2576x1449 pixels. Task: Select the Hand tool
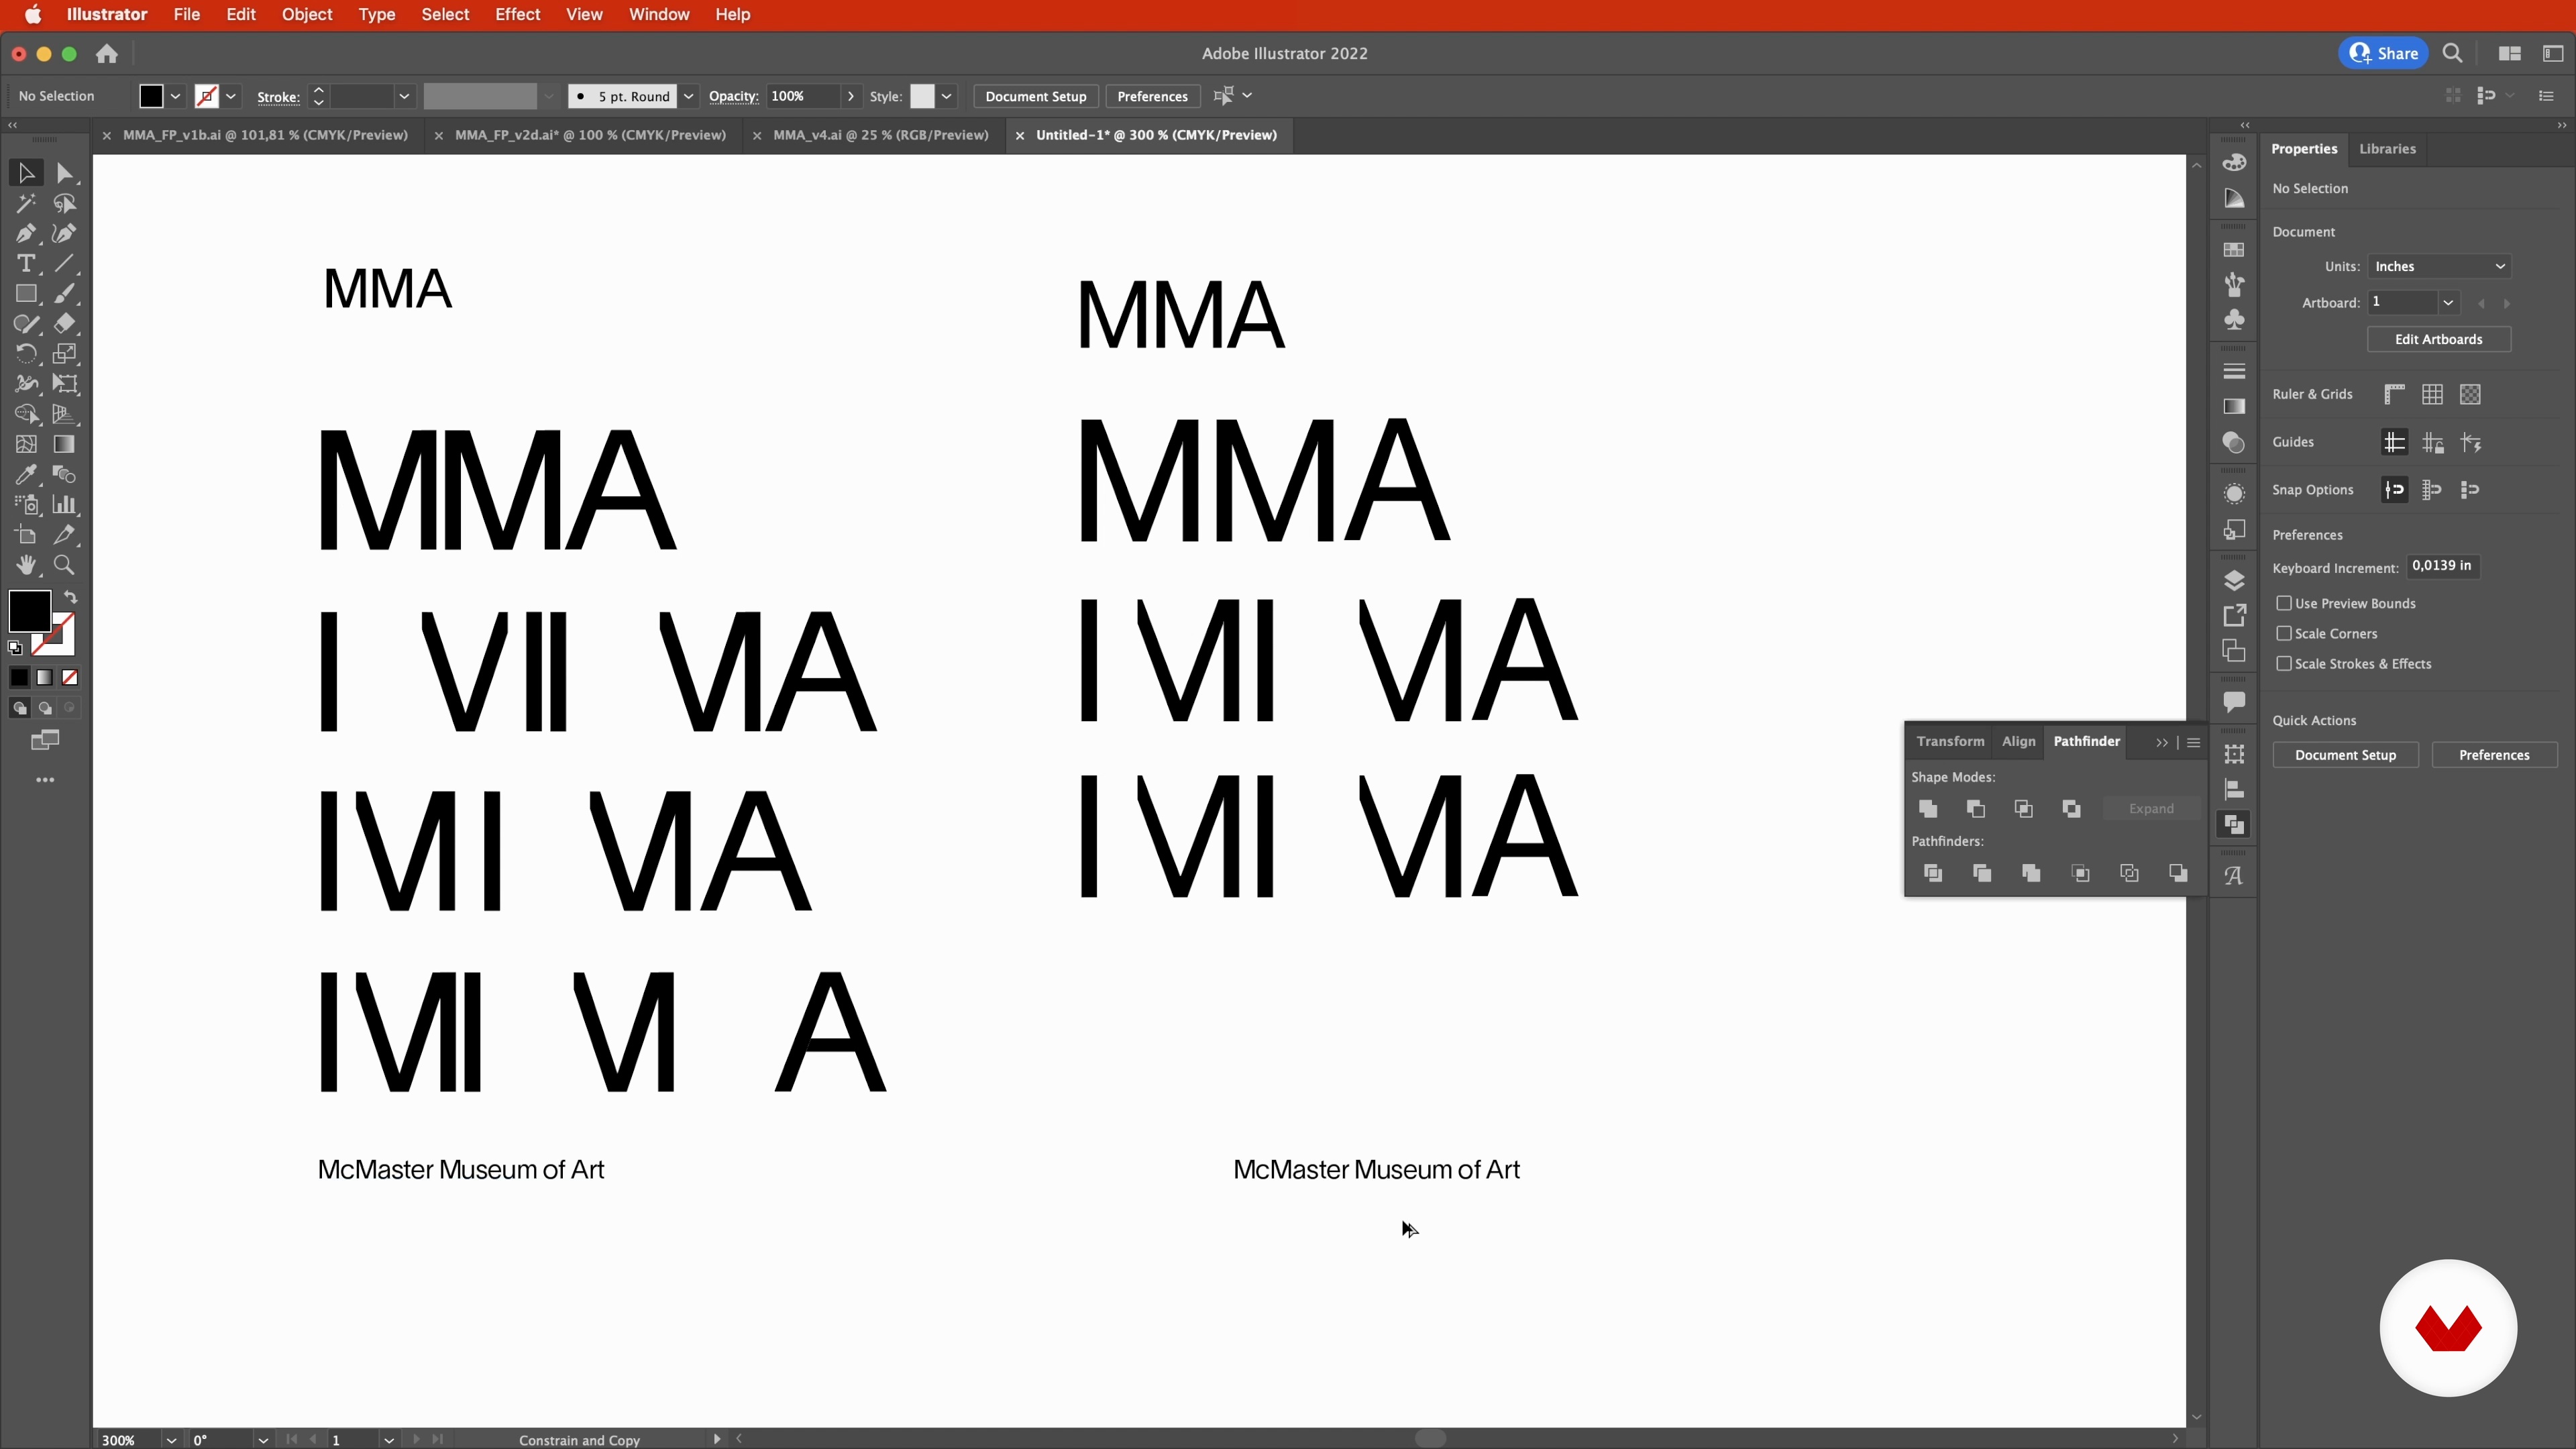click(x=26, y=565)
